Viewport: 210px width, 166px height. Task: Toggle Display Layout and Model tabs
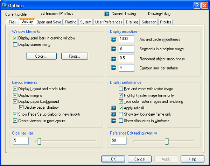pyautogui.click(x=15, y=89)
